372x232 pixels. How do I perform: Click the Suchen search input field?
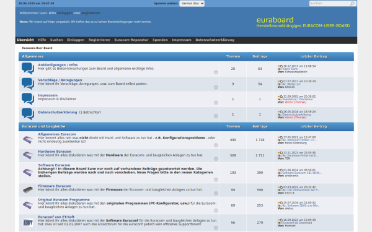[330, 3]
